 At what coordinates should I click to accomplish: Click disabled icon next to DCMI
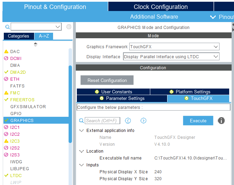[x=6, y=58]
